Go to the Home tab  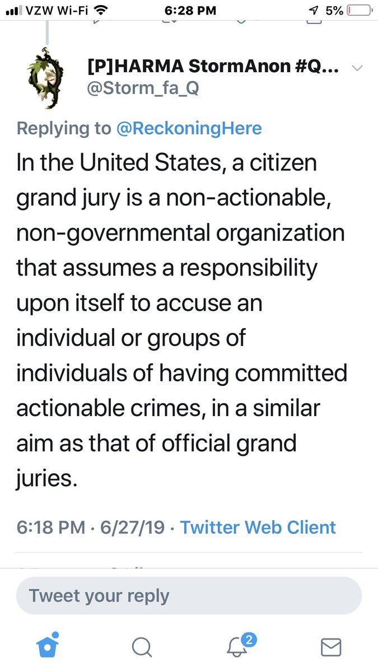48,647
